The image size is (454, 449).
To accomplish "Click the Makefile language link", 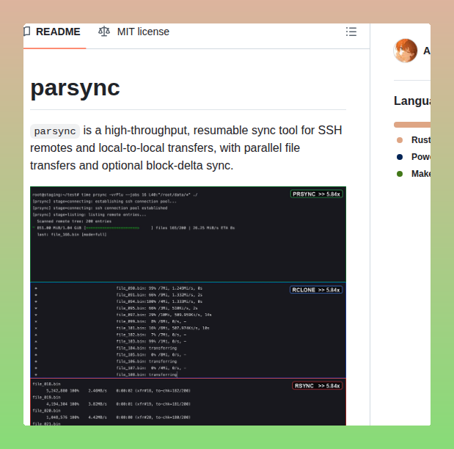I will [421, 174].
